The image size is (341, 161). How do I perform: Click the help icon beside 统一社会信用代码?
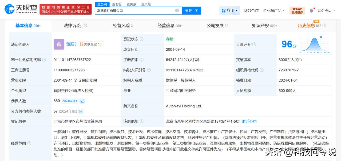pyautogui.click(x=44, y=60)
